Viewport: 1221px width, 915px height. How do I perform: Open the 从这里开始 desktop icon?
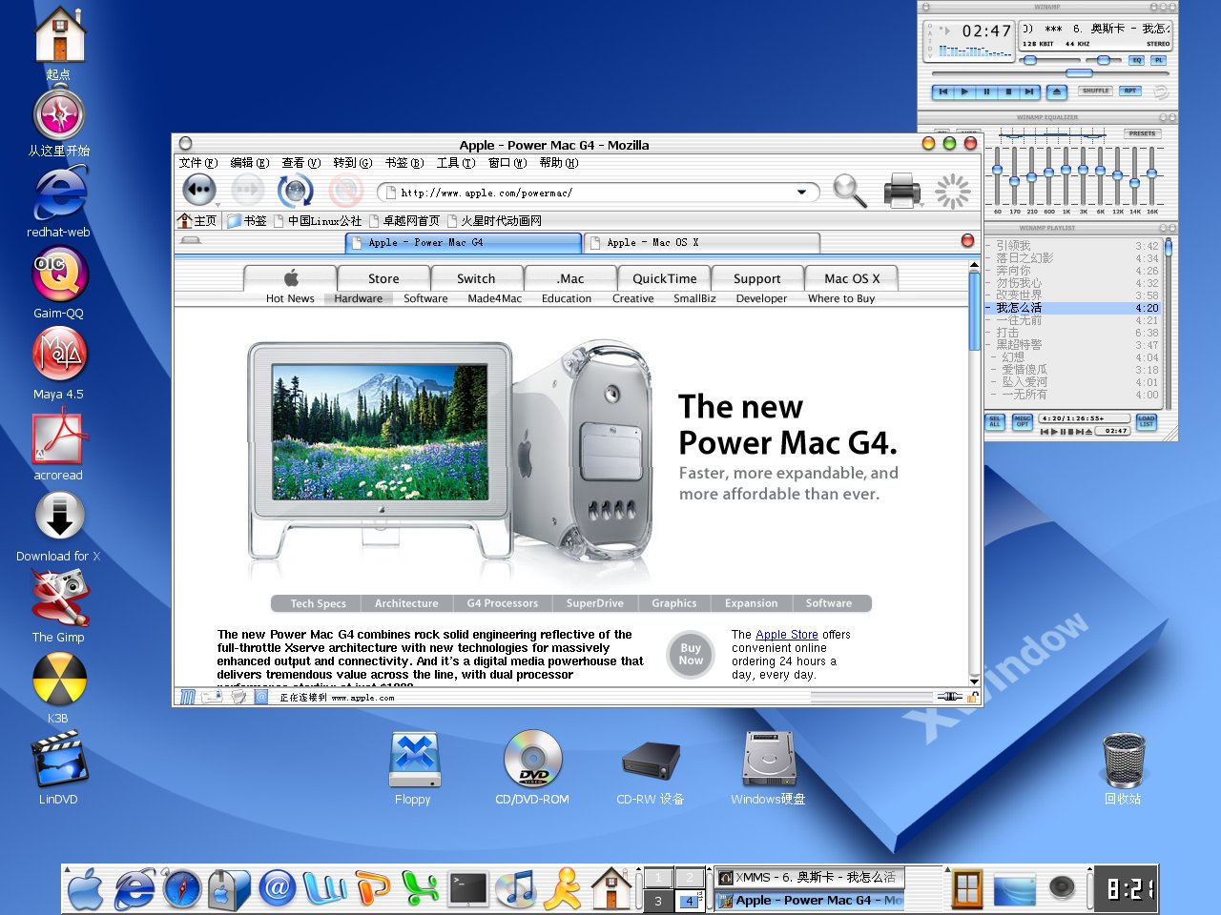click(x=60, y=115)
